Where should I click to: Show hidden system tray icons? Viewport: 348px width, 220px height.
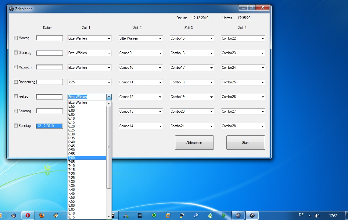tap(310, 215)
